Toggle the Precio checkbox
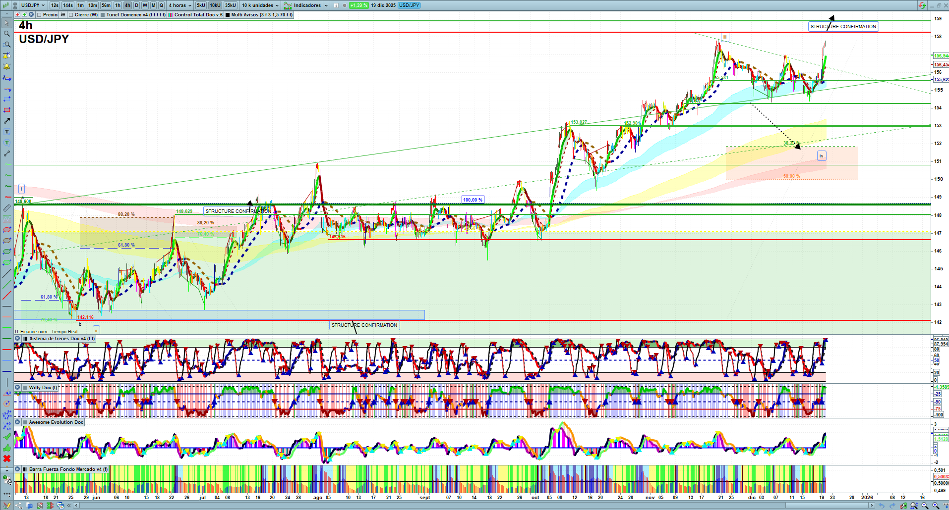Image resolution: width=949 pixels, height=510 pixels. [39, 15]
